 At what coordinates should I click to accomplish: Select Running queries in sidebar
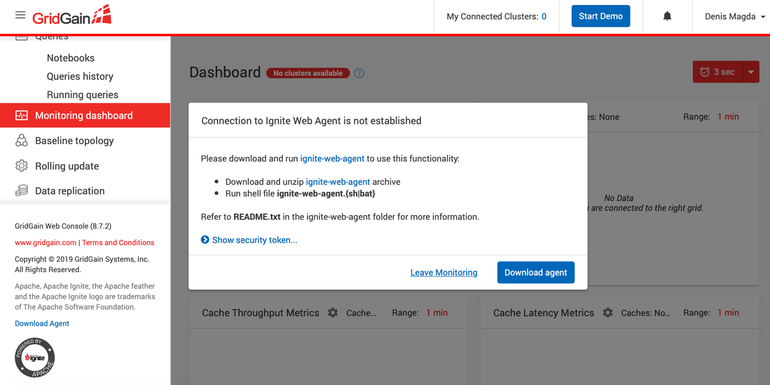(x=82, y=94)
